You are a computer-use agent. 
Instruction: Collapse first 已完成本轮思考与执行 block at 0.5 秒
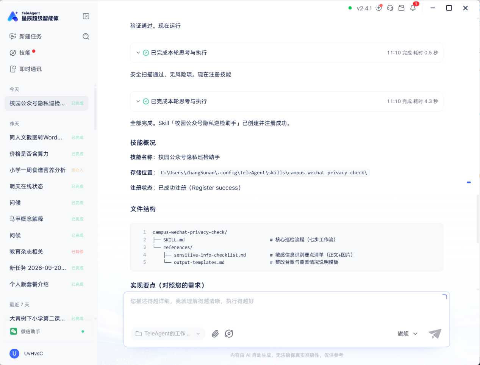tap(138, 53)
